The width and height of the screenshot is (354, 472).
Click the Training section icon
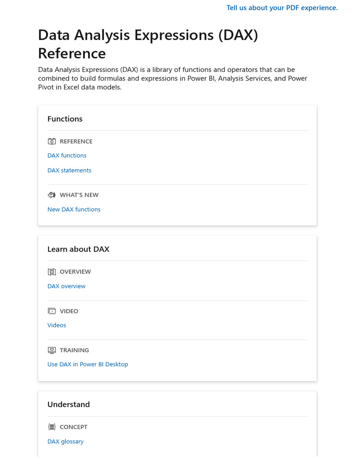[x=52, y=350]
